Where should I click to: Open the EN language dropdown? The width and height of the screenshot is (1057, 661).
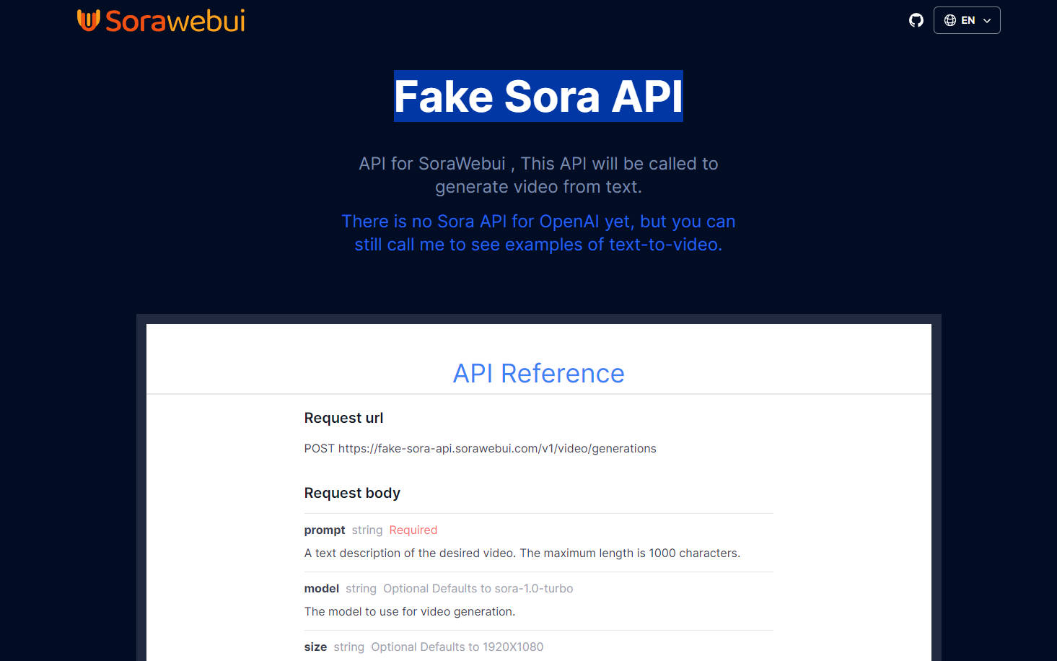(x=967, y=19)
